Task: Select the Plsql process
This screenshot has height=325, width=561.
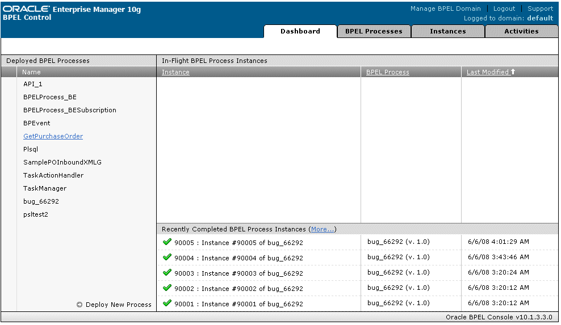Action: (x=31, y=149)
